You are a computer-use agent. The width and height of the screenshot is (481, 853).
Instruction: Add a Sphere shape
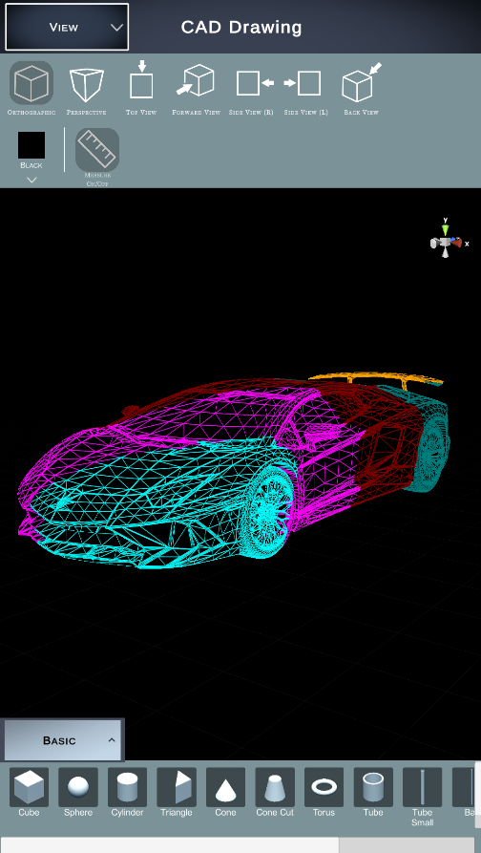(78, 787)
